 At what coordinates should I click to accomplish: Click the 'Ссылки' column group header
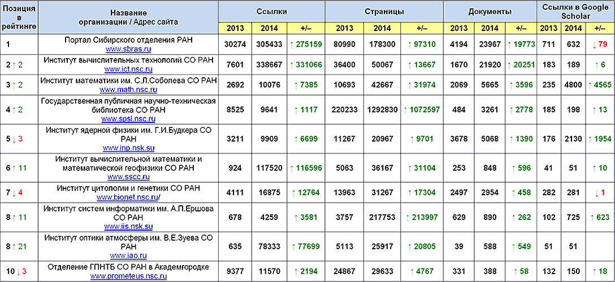coord(271,11)
